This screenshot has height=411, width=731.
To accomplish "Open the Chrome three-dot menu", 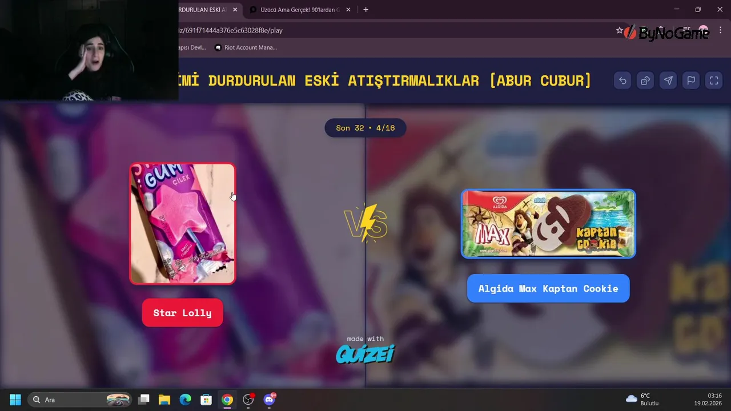I will (x=720, y=30).
